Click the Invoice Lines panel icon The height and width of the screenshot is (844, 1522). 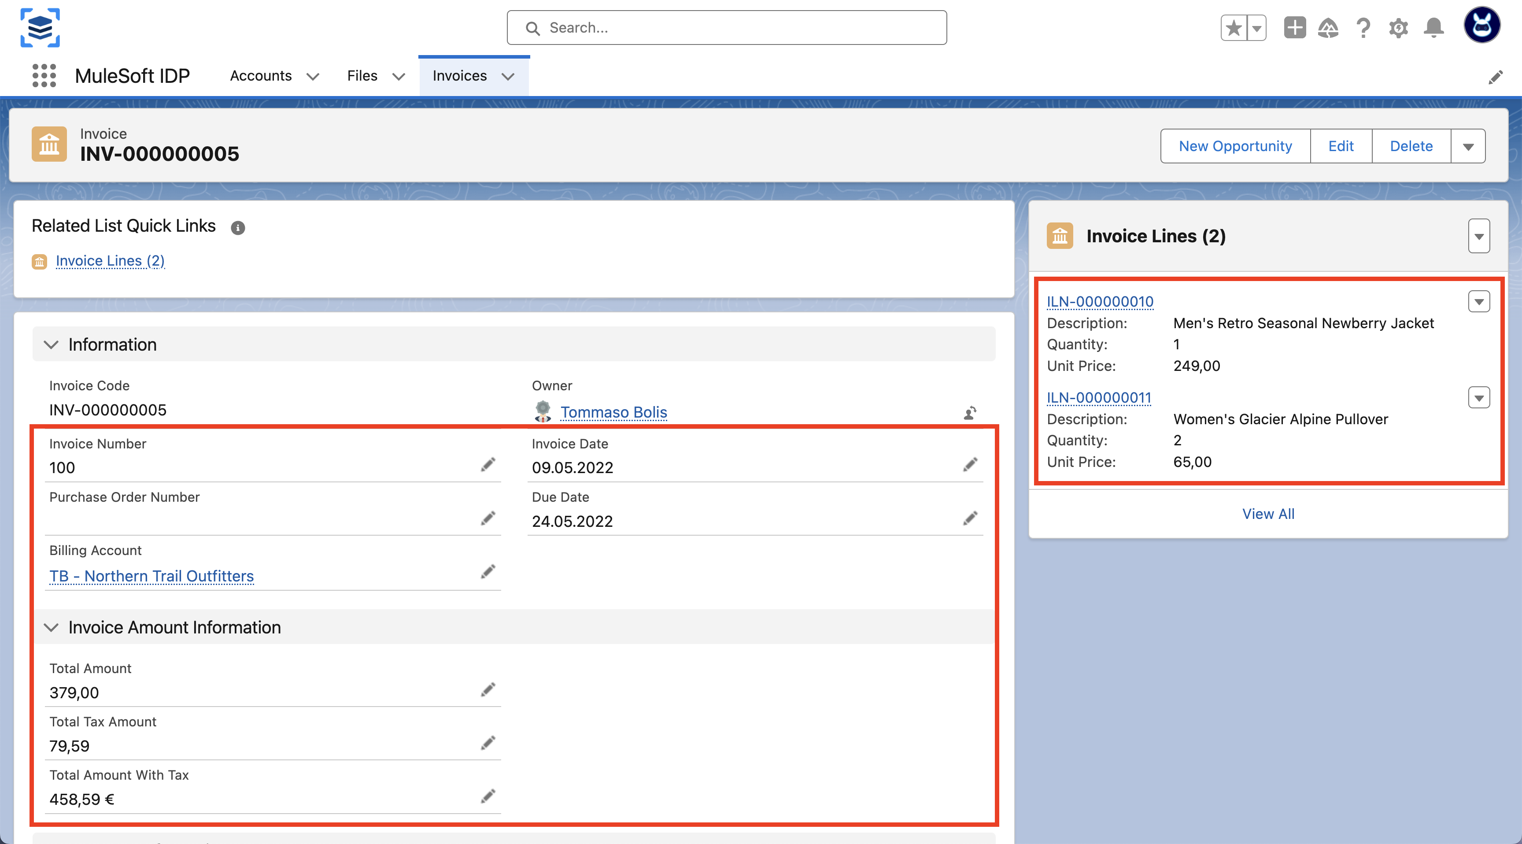click(1060, 236)
